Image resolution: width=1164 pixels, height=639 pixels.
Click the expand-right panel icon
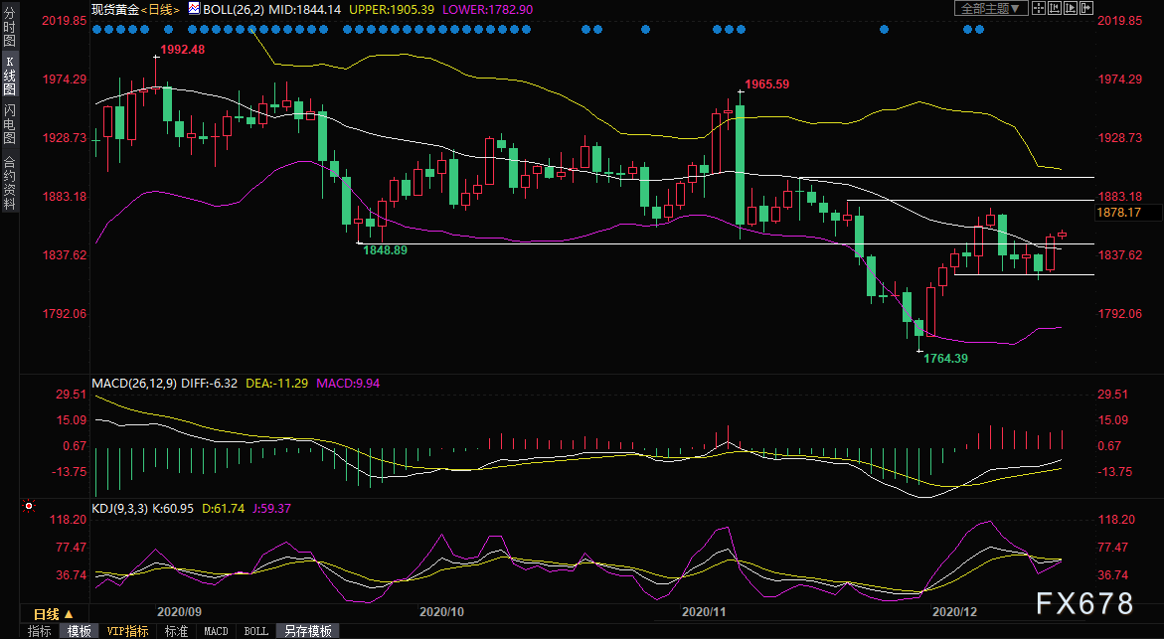[1088, 8]
